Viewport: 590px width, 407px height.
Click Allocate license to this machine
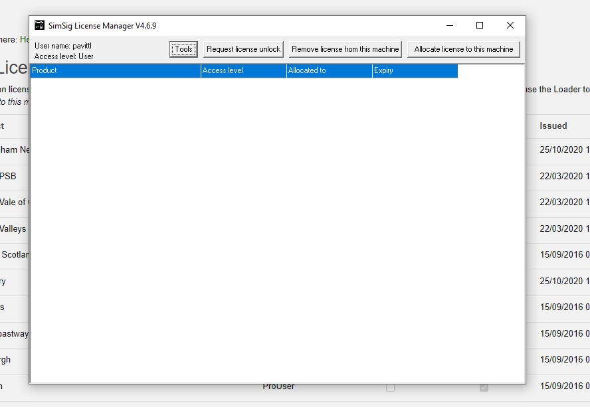464,49
